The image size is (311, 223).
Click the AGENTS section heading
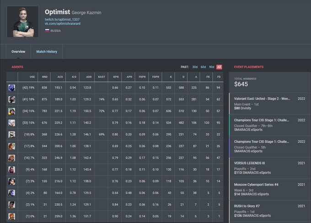[17, 67]
